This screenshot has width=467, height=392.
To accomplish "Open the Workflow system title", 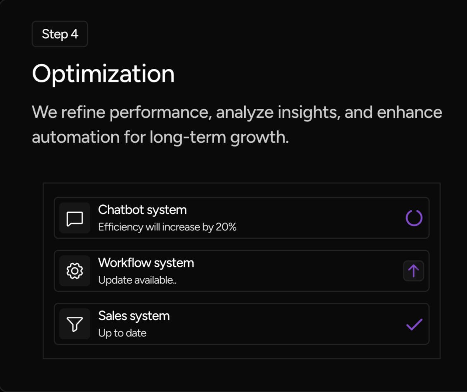I will pyautogui.click(x=146, y=263).
